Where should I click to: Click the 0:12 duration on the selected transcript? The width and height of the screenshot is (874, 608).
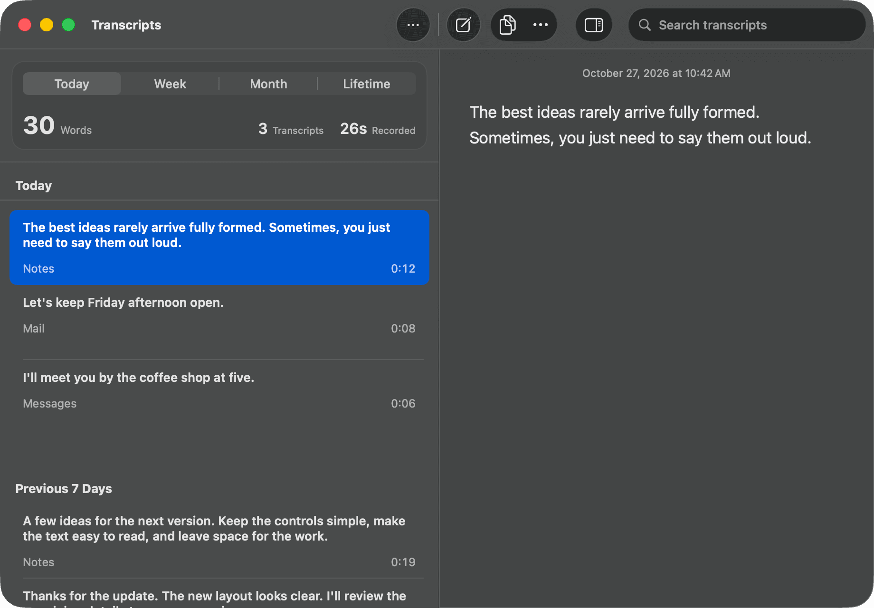403,268
